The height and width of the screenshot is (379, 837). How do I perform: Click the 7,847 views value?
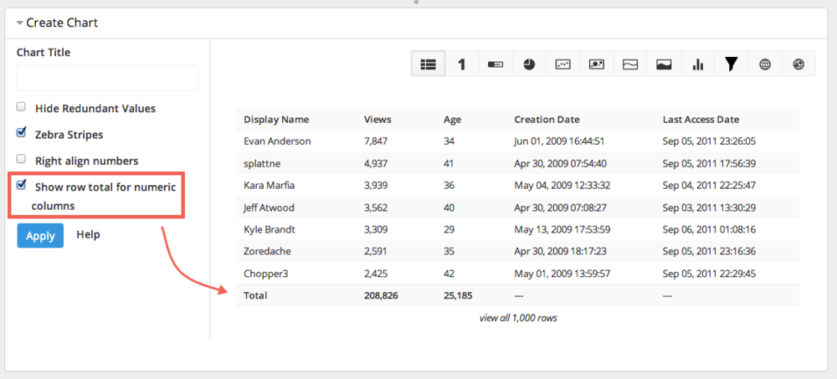(x=376, y=141)
